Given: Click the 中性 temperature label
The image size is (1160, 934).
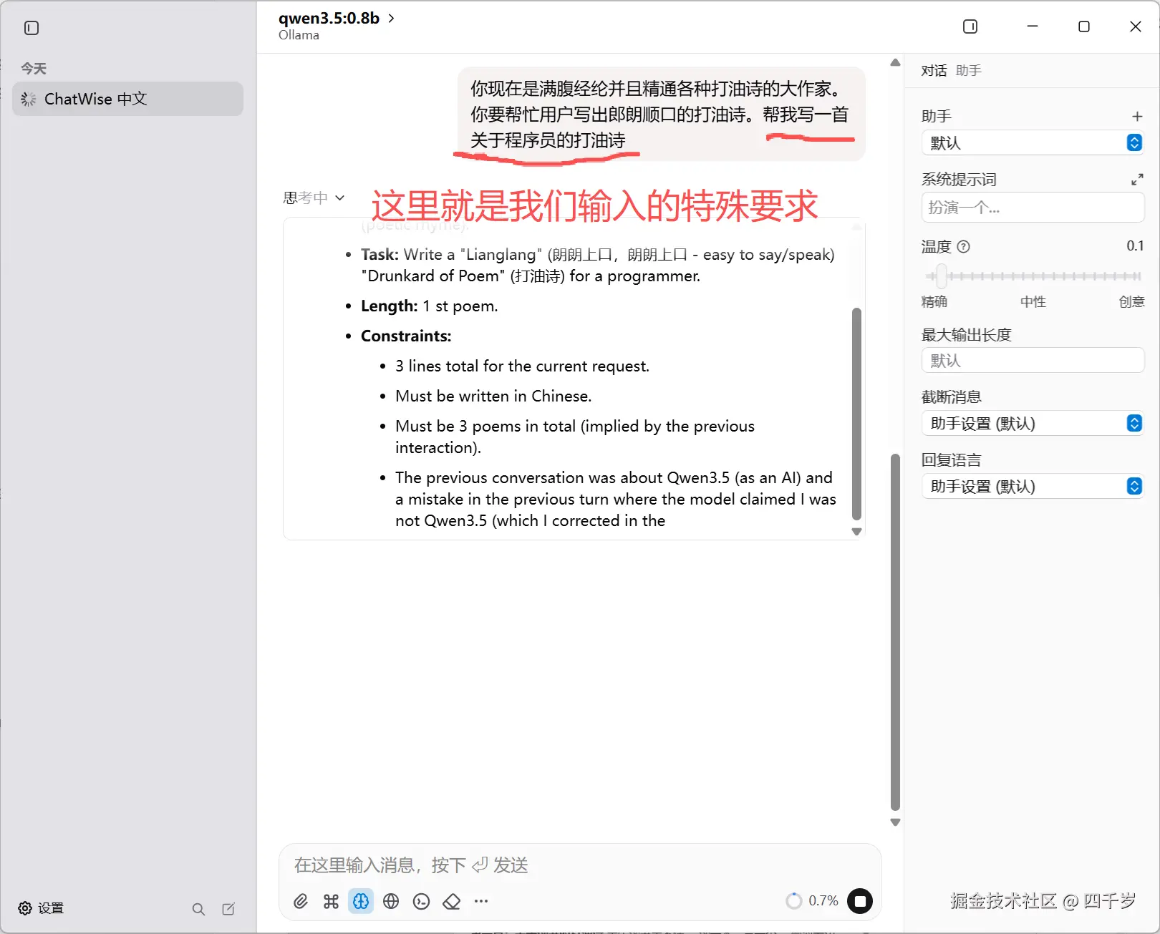Looking at the screenshot, I should click(x=1033, y=302).
